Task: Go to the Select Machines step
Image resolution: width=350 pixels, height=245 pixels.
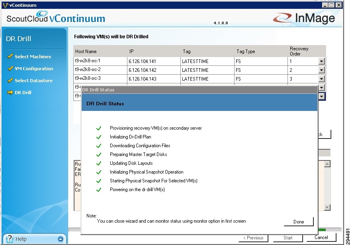Action: (x=33, y=56)
